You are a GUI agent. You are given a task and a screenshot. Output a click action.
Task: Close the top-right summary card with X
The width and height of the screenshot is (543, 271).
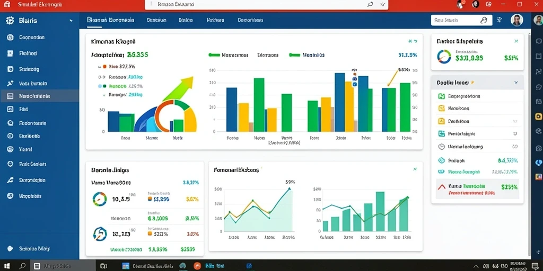click(x=516, y=41)
